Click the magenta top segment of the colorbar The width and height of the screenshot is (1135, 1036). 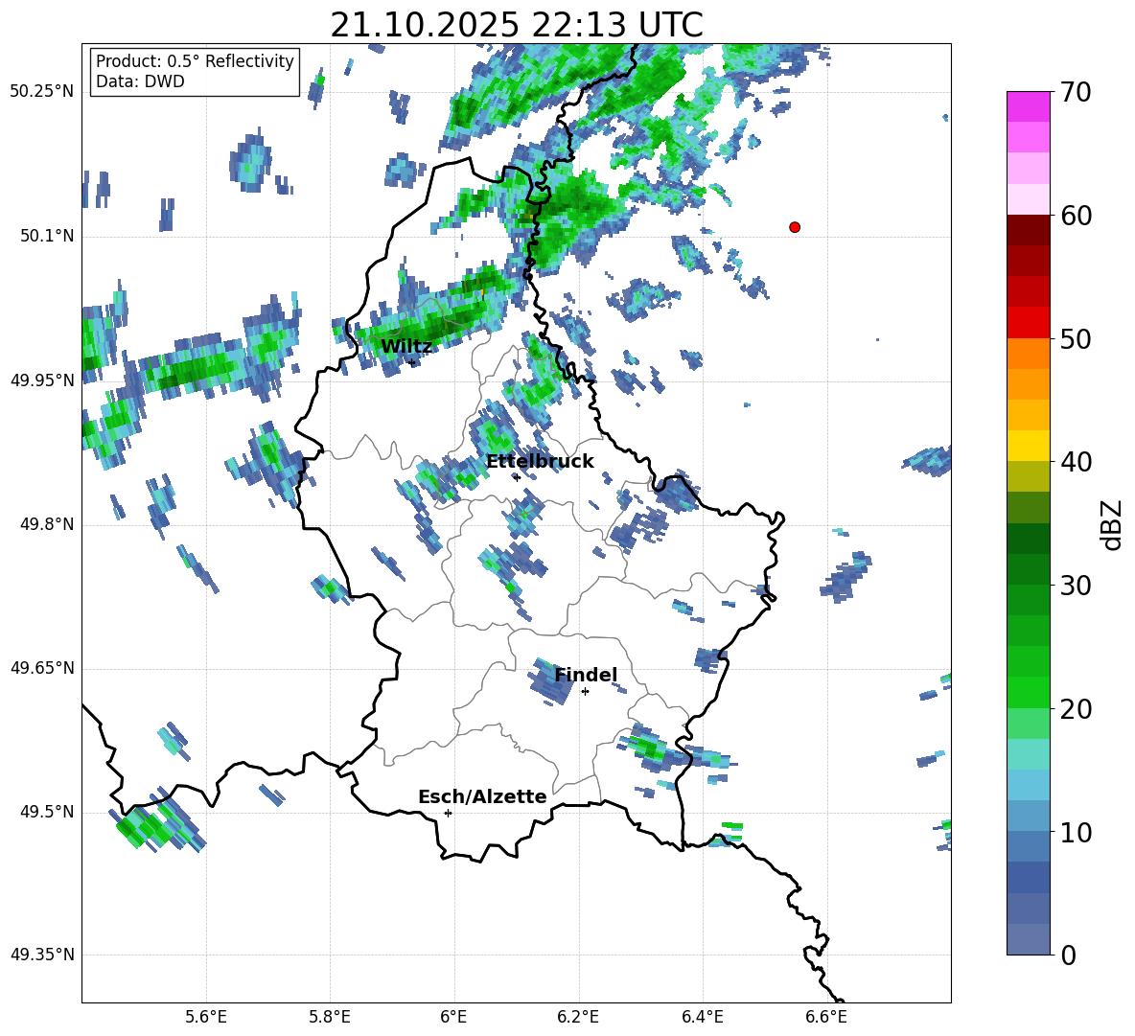[1028, 106]
